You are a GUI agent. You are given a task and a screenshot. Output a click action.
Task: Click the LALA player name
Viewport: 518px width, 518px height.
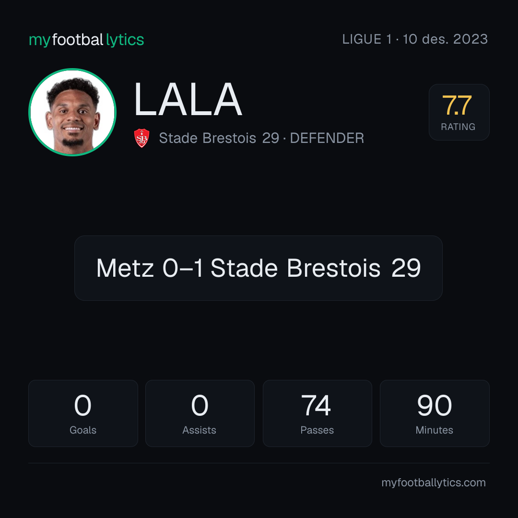188,99
